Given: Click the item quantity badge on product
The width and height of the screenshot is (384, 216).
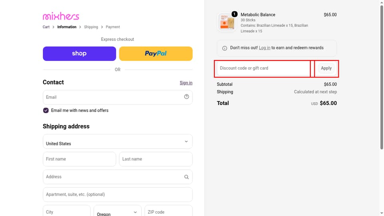Looking at the screenshot, I should (234, 14).
